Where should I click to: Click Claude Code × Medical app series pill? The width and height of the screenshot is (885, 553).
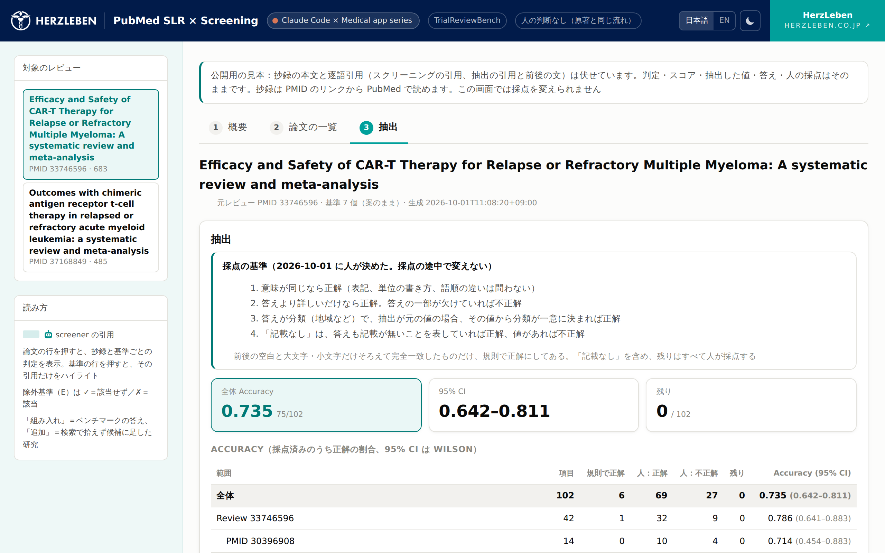coord(343,20)
